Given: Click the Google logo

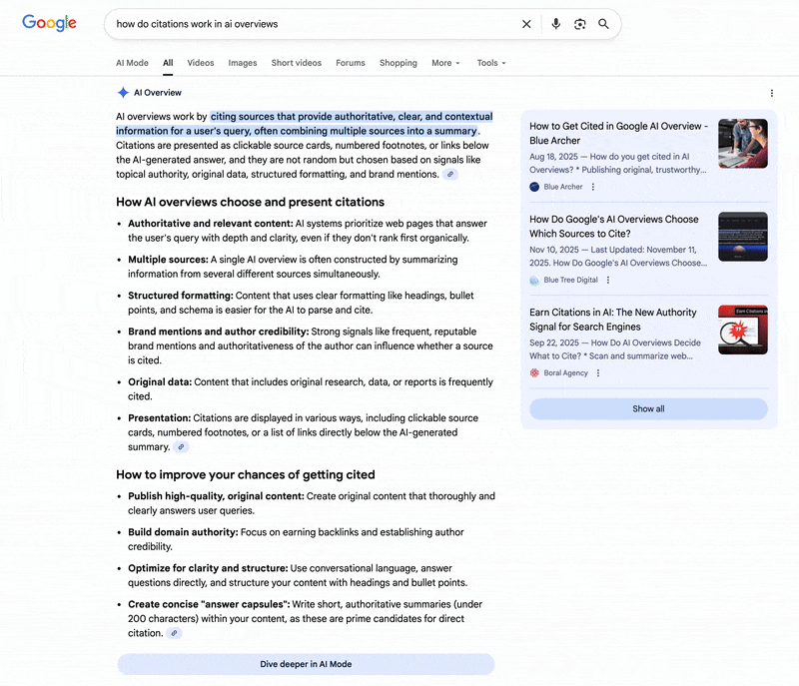Looking at the screenshot, I should point(49,23).
